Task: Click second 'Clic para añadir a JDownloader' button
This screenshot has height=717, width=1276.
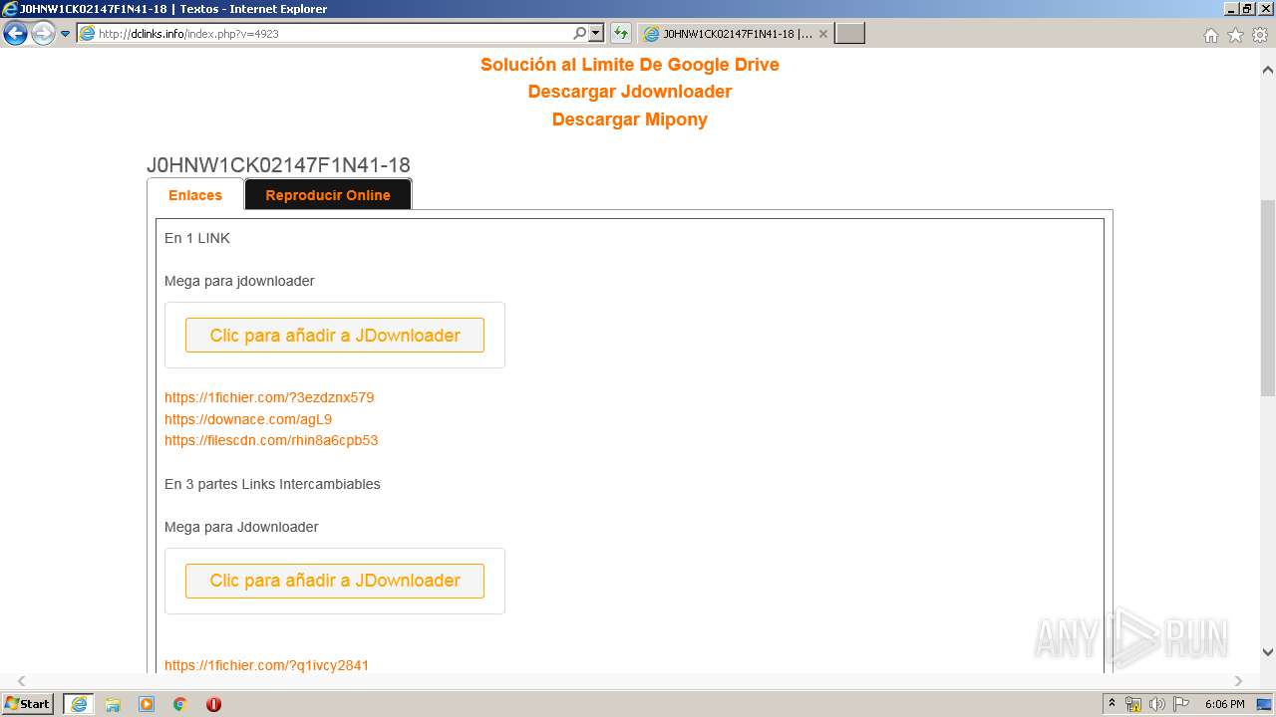Action: [335, 581]
